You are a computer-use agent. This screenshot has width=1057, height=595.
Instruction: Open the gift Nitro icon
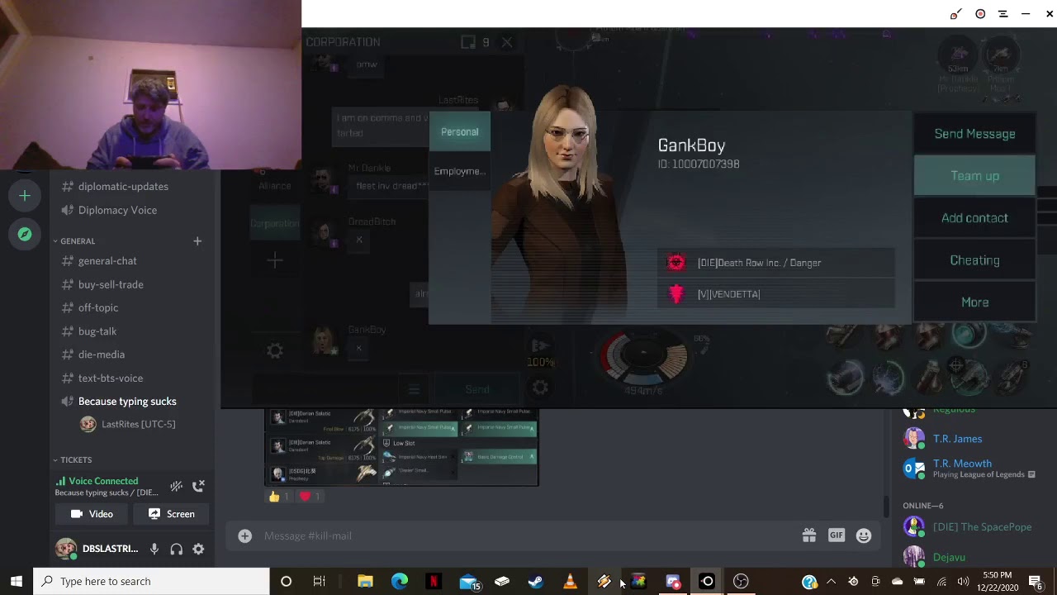click(x=809, y=535)
